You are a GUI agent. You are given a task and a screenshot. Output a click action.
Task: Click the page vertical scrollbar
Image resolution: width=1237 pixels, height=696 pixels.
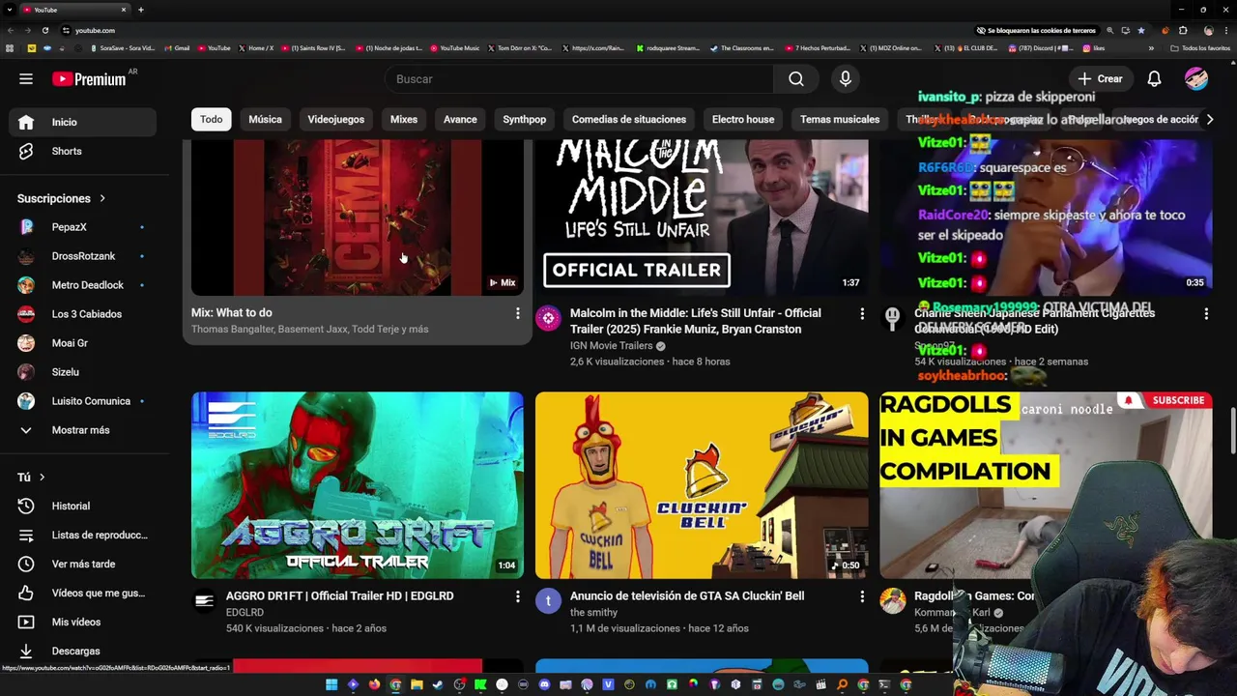click(x=1232, y=430)
